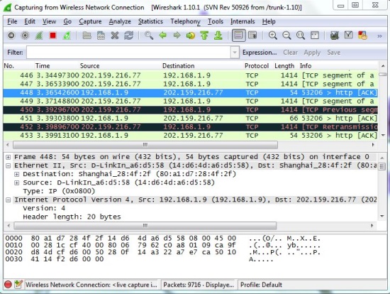Click the Packets: 9716 status bar entry
390x294 pixels.
199,285
